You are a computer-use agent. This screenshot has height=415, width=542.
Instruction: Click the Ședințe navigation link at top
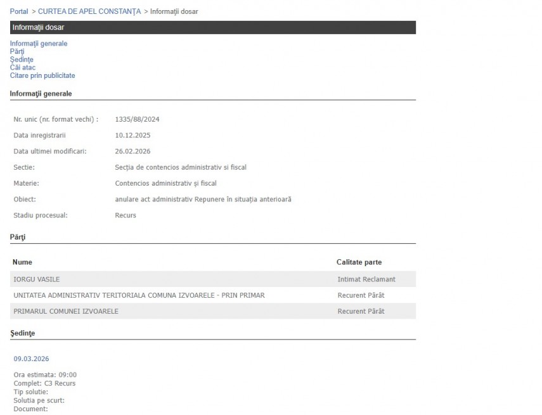point(22,60)
